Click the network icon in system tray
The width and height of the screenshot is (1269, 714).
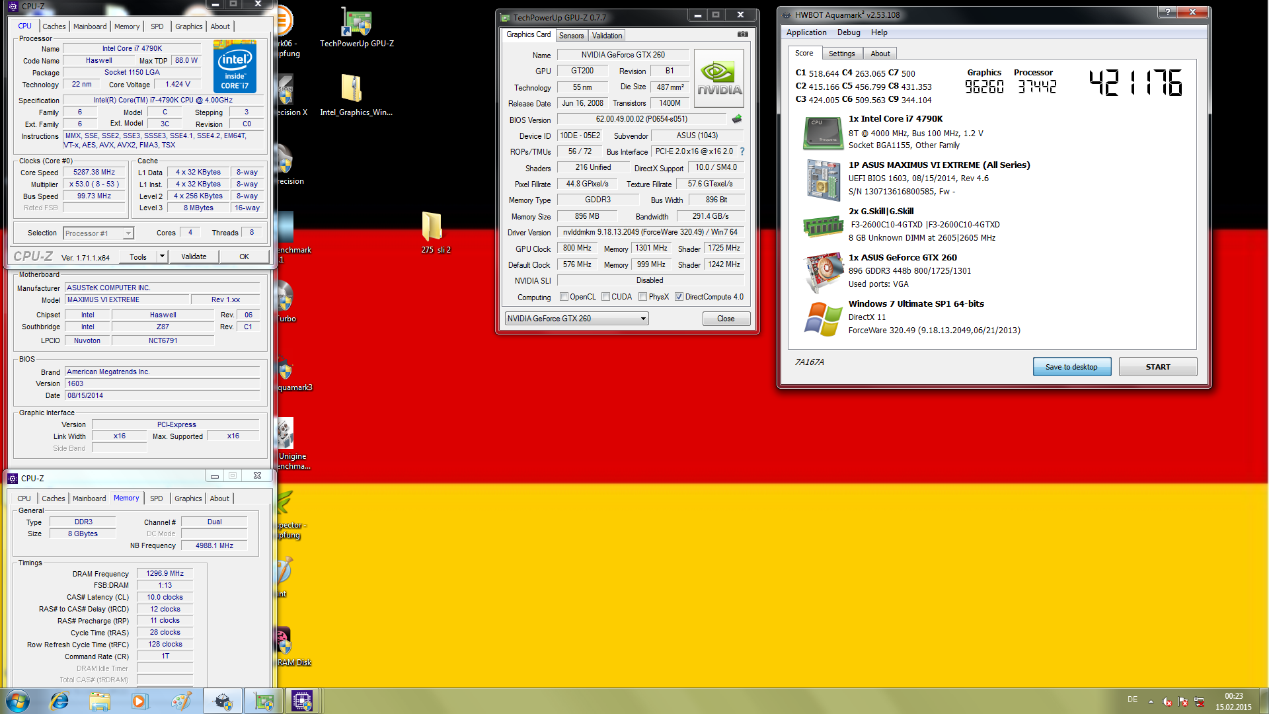[1199, 701]
